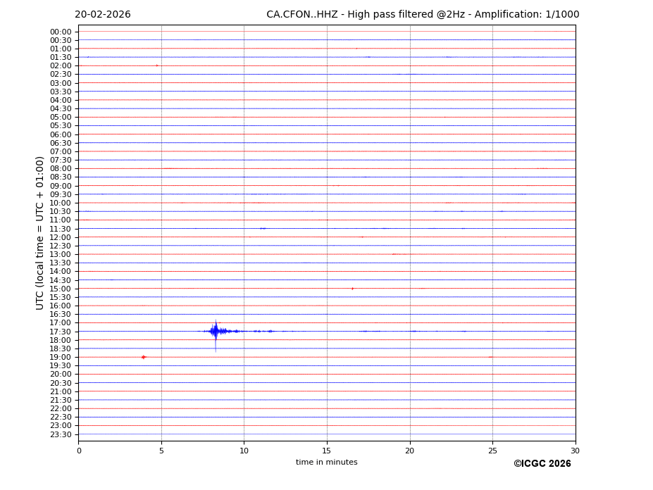Select the 17:30 time label

click(x=61, y=332)
